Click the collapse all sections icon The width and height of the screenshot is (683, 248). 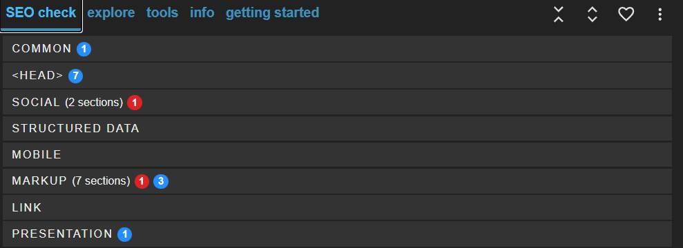(x=559, y=14)
